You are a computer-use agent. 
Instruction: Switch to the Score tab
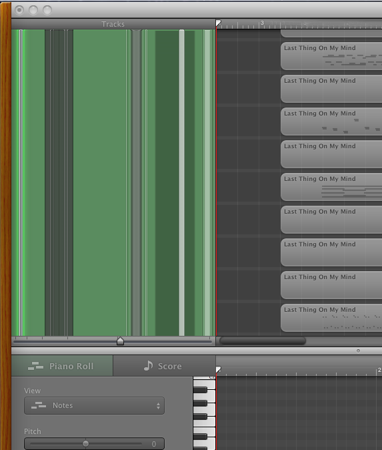164,366
